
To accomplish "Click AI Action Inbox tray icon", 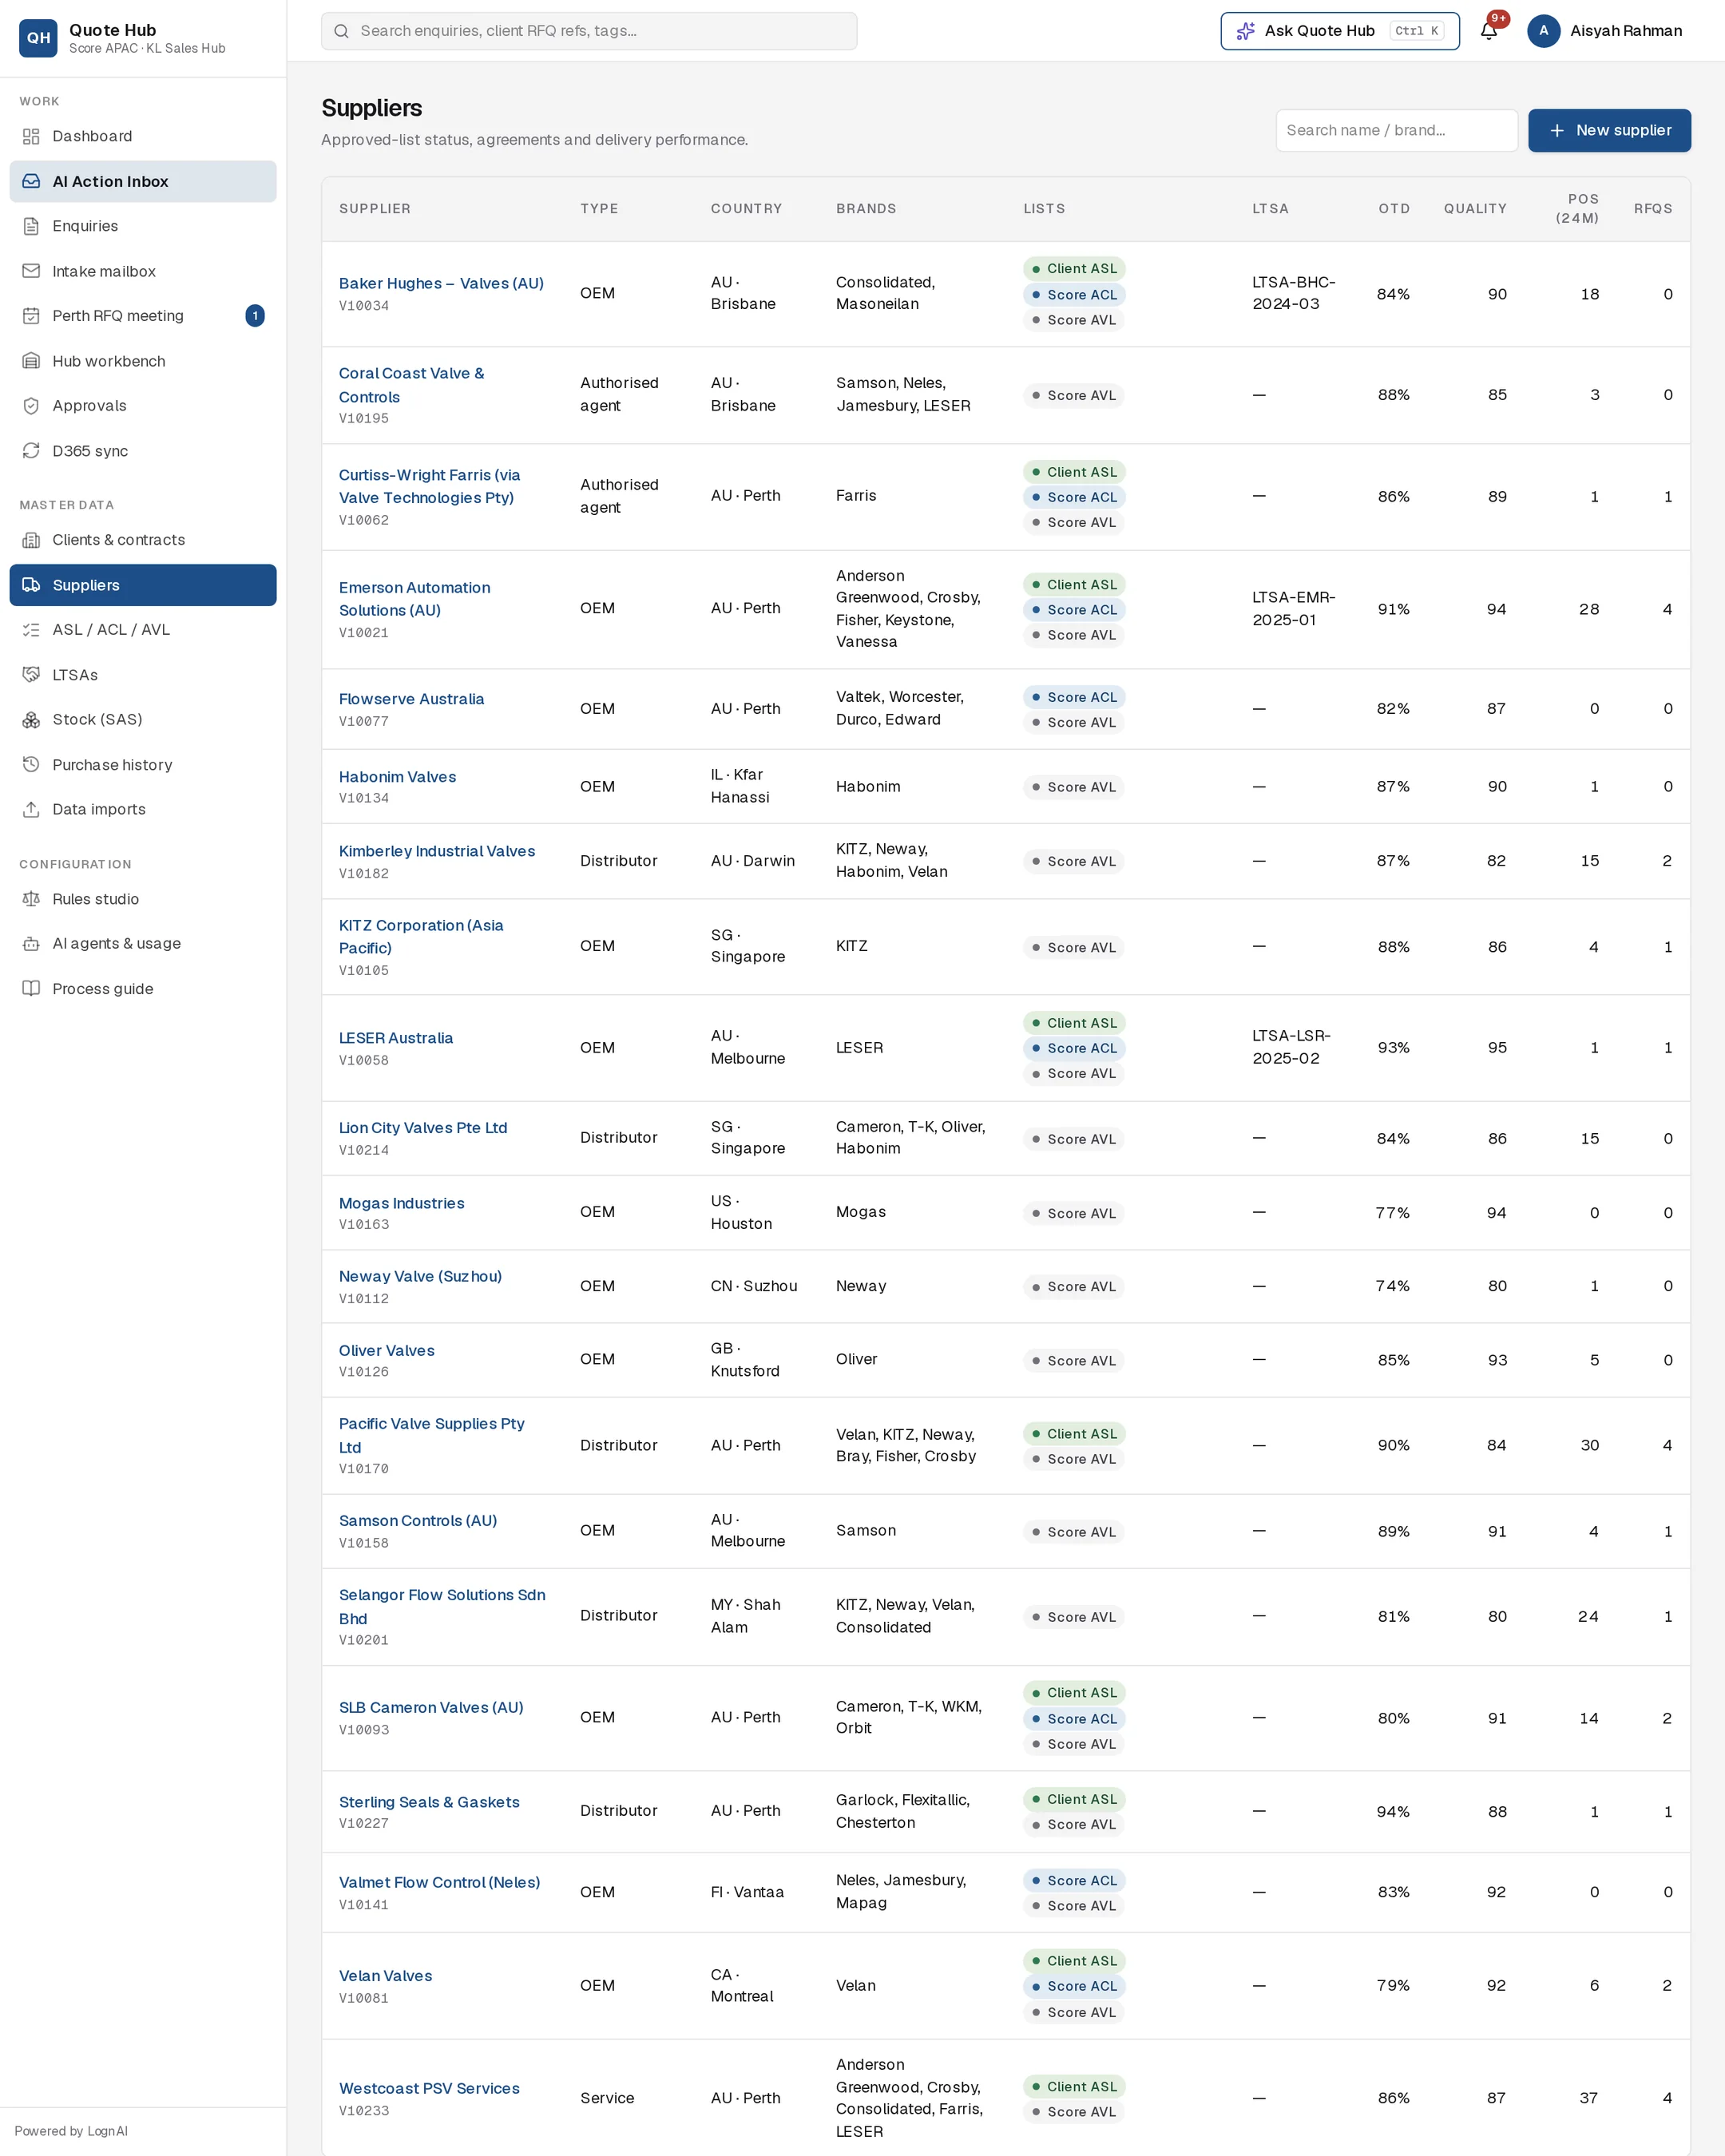I will click(31, 181).
